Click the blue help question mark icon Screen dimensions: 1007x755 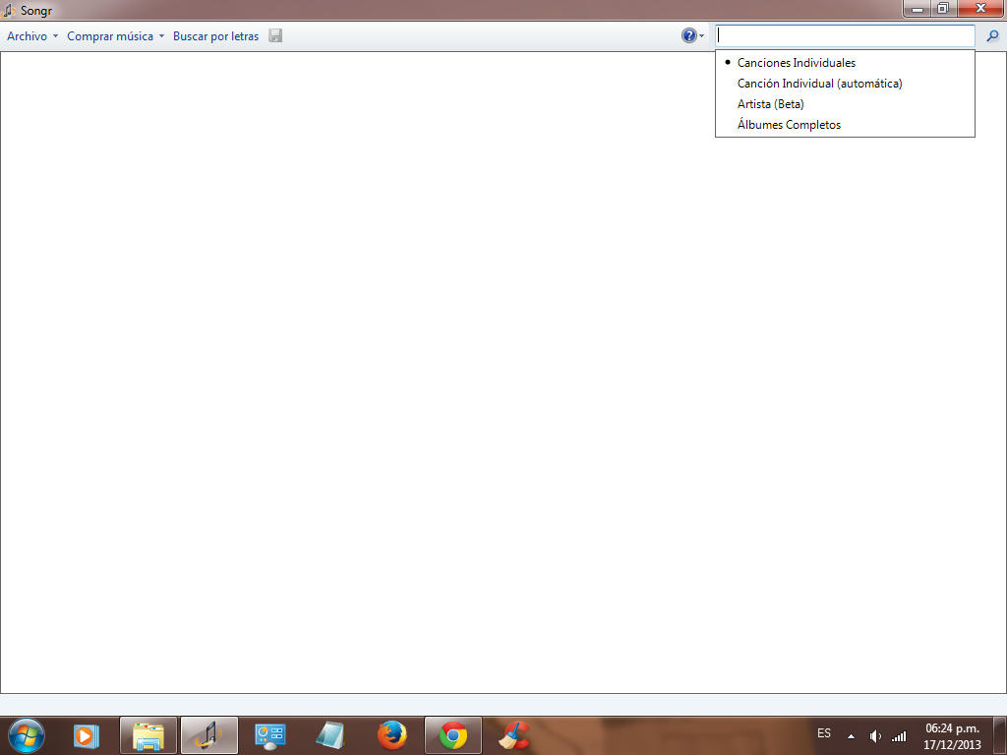pyautogui.click(x=688, y=36)
